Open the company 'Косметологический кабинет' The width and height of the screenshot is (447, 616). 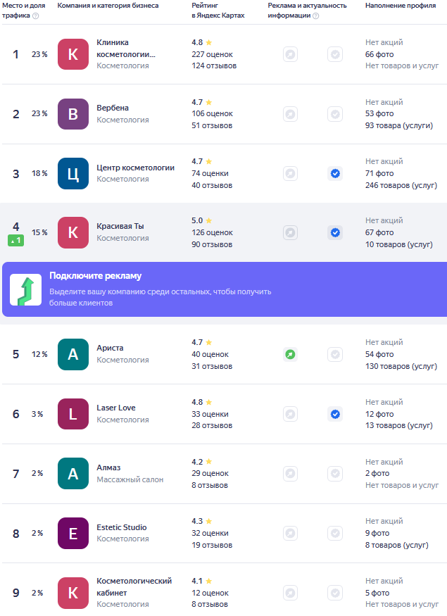[x=134, y=587]
